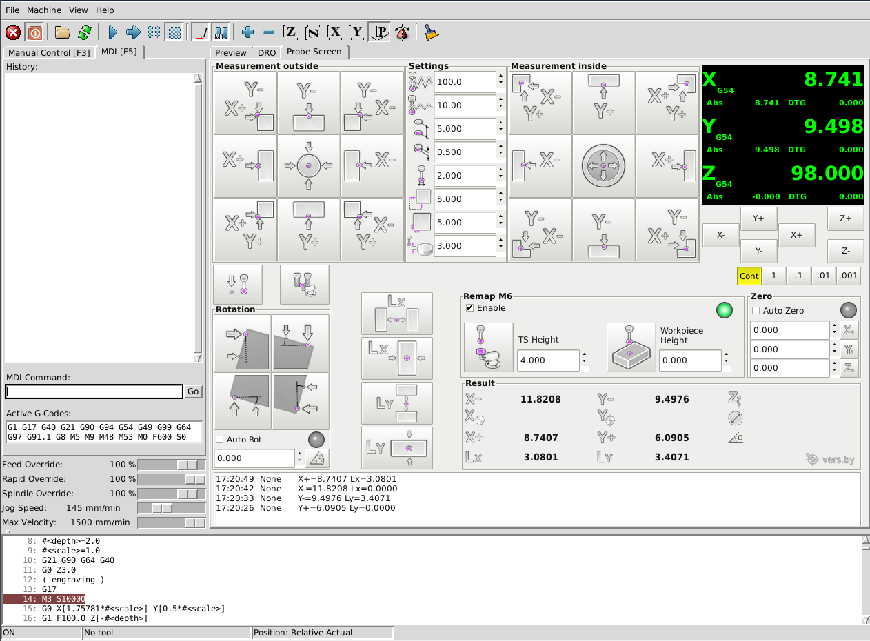
Task: Enable the Auto Zero checkbox
Action: point(756,311)
